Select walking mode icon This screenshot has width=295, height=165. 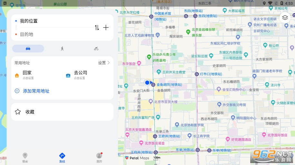tap(62, 49)
